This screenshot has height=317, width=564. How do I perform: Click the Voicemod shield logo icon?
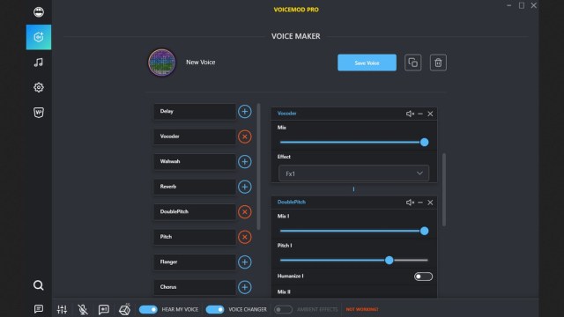tap(39, 113)
